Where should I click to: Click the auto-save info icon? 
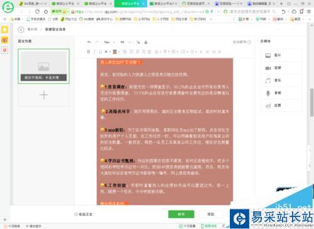tap(249, 42)
